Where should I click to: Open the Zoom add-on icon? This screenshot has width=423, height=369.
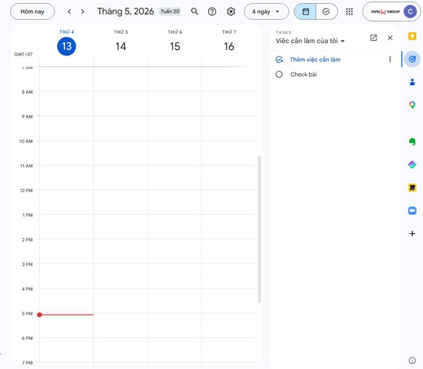(x=412, y=211)
